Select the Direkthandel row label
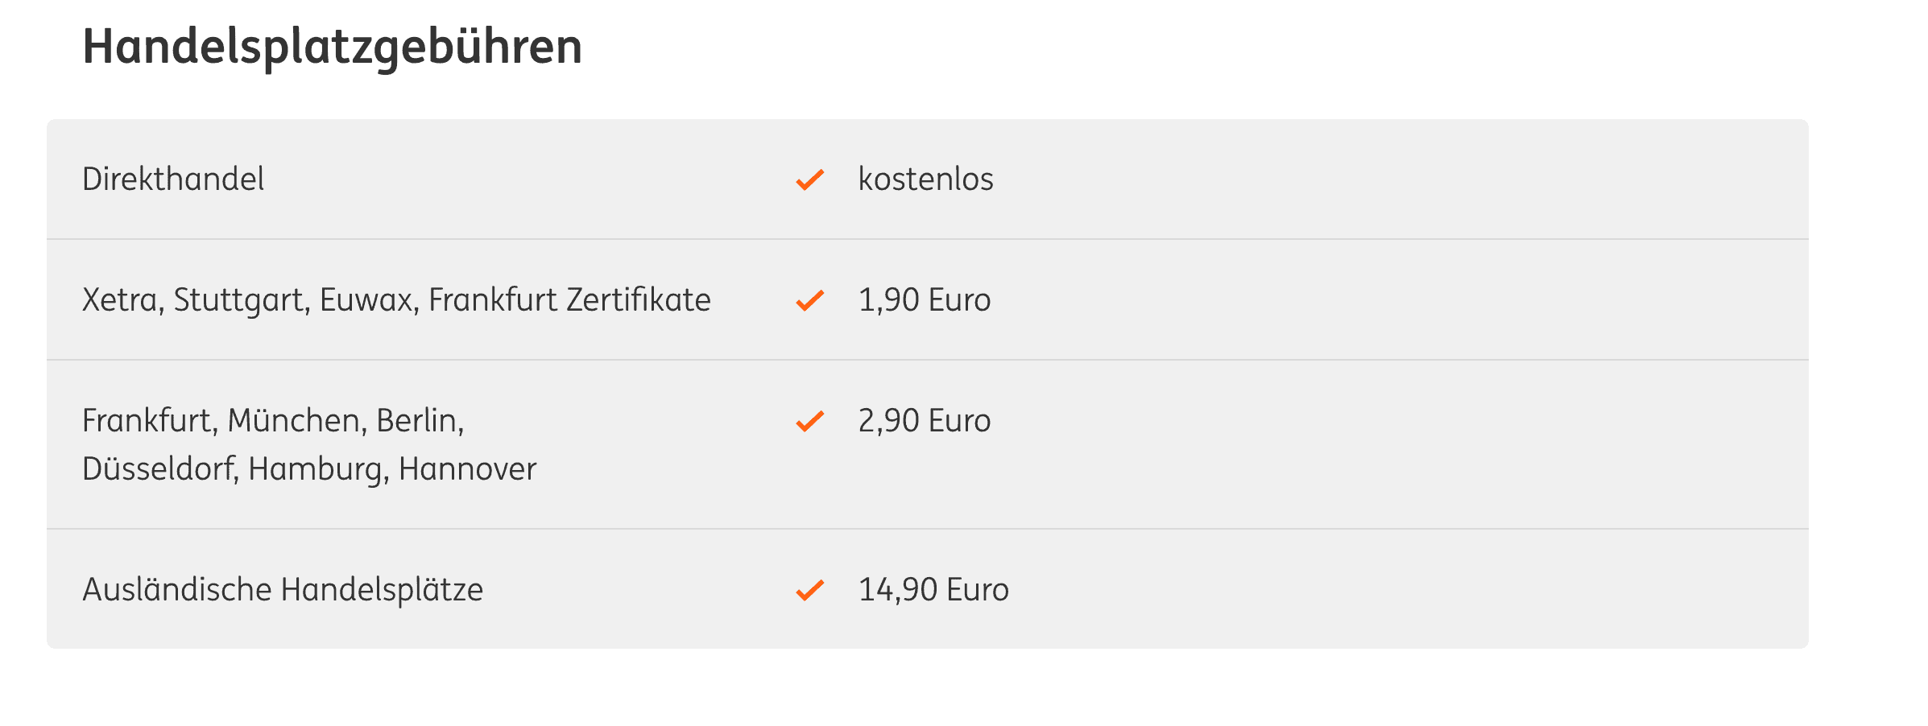 (173, 179)
